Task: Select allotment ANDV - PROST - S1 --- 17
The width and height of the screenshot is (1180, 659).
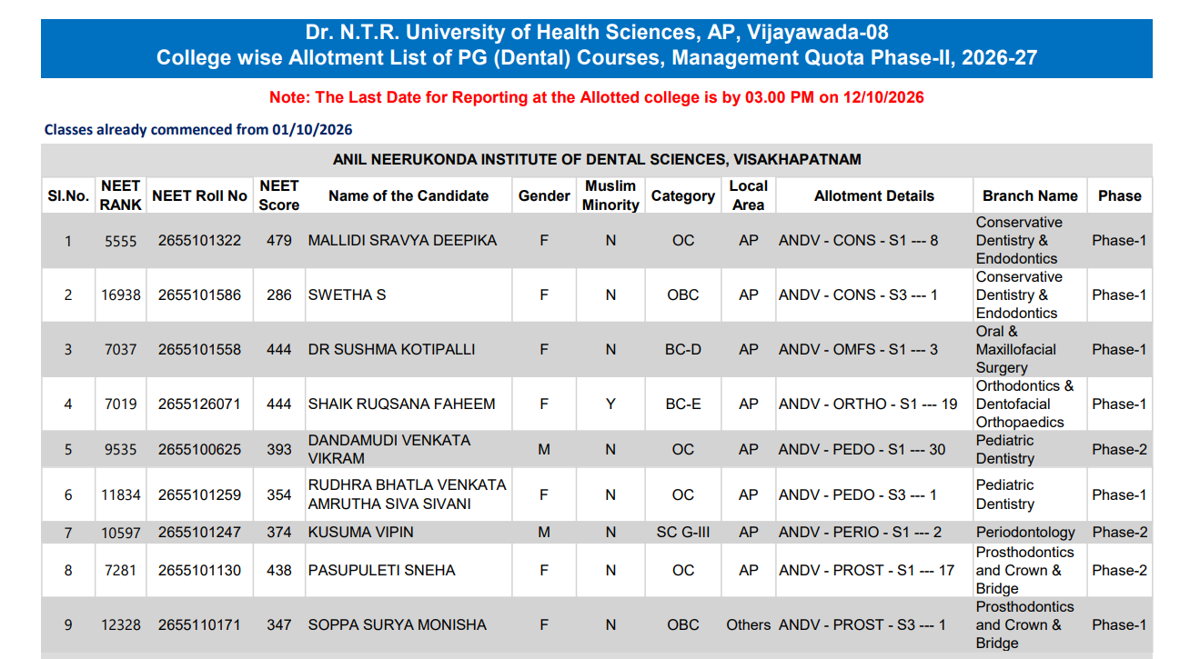Action: (866, 571)
